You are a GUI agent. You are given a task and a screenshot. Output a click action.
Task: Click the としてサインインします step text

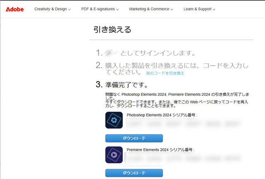158,53
